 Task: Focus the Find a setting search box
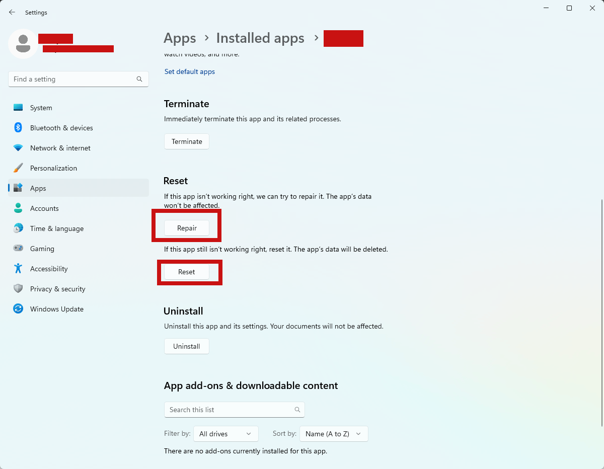pos(79,79)
